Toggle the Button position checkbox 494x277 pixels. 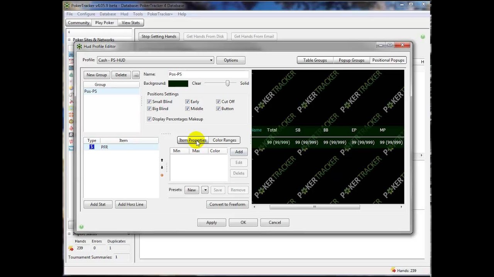click(x=218, y=108)
